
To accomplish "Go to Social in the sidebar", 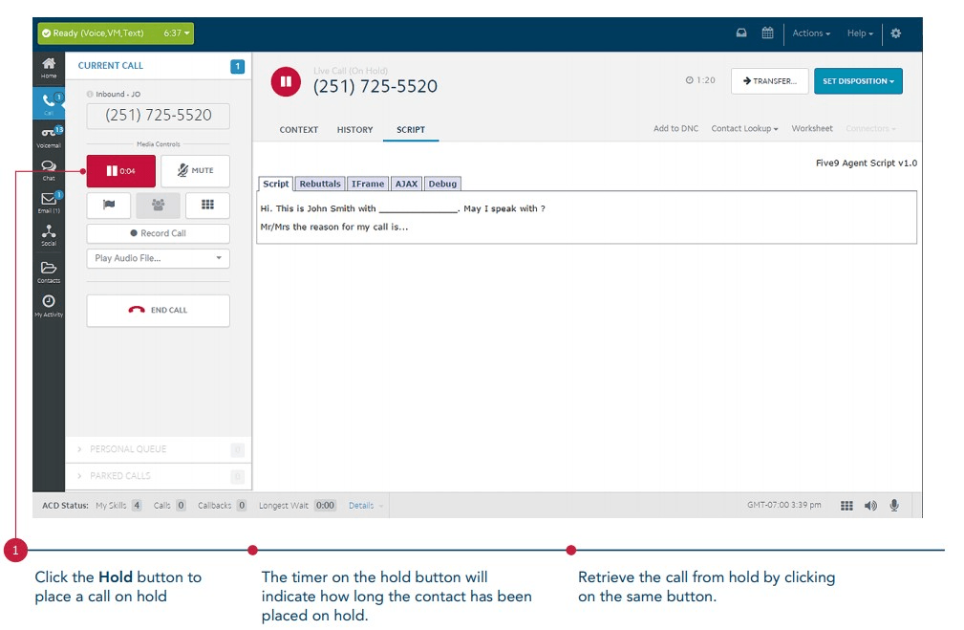I will tap(49, 234).
